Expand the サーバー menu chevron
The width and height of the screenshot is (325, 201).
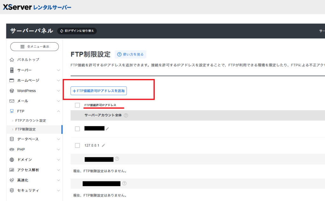58,70
